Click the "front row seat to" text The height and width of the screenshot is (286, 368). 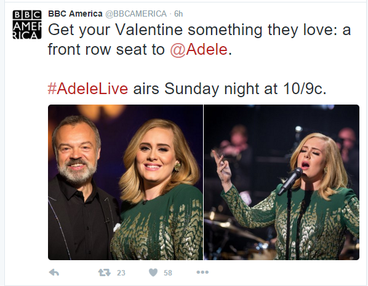(106, 49)
